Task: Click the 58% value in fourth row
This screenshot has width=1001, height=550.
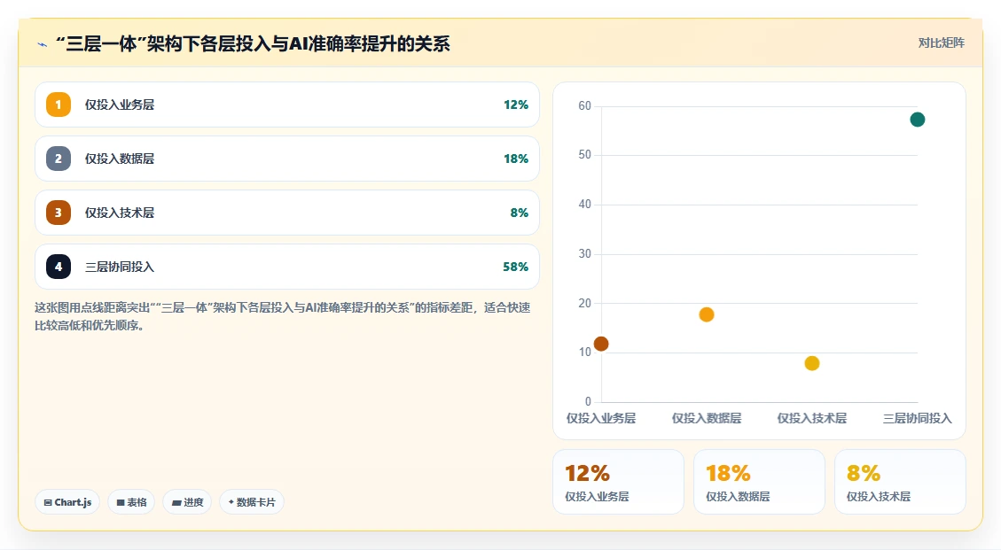Action: click(516, 267)
